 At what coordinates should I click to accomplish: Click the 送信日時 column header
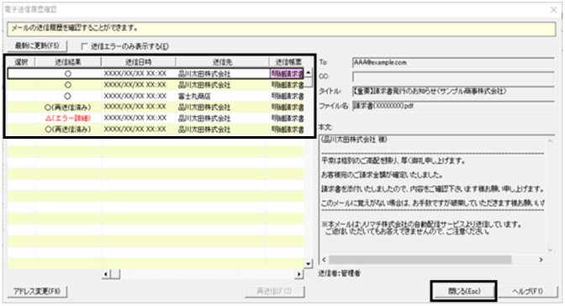[x=139, y=62]
